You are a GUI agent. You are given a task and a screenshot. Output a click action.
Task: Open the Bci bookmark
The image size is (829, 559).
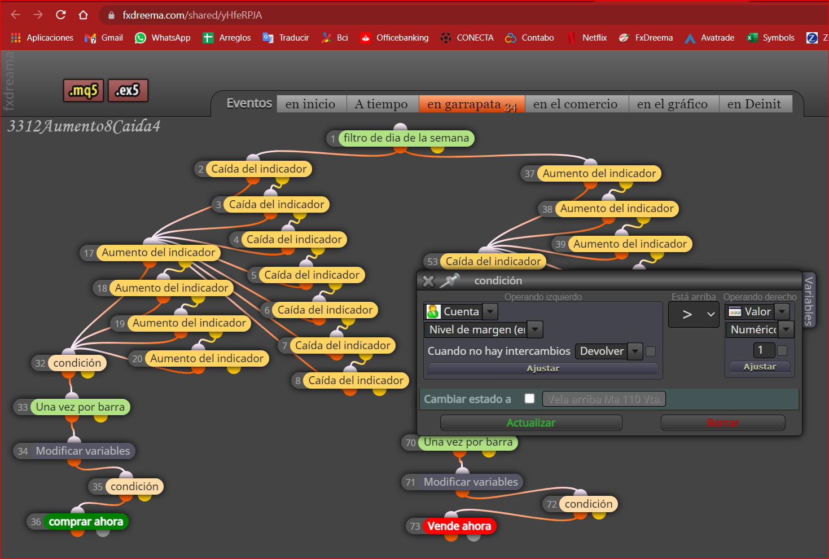[x=335, y=38]
